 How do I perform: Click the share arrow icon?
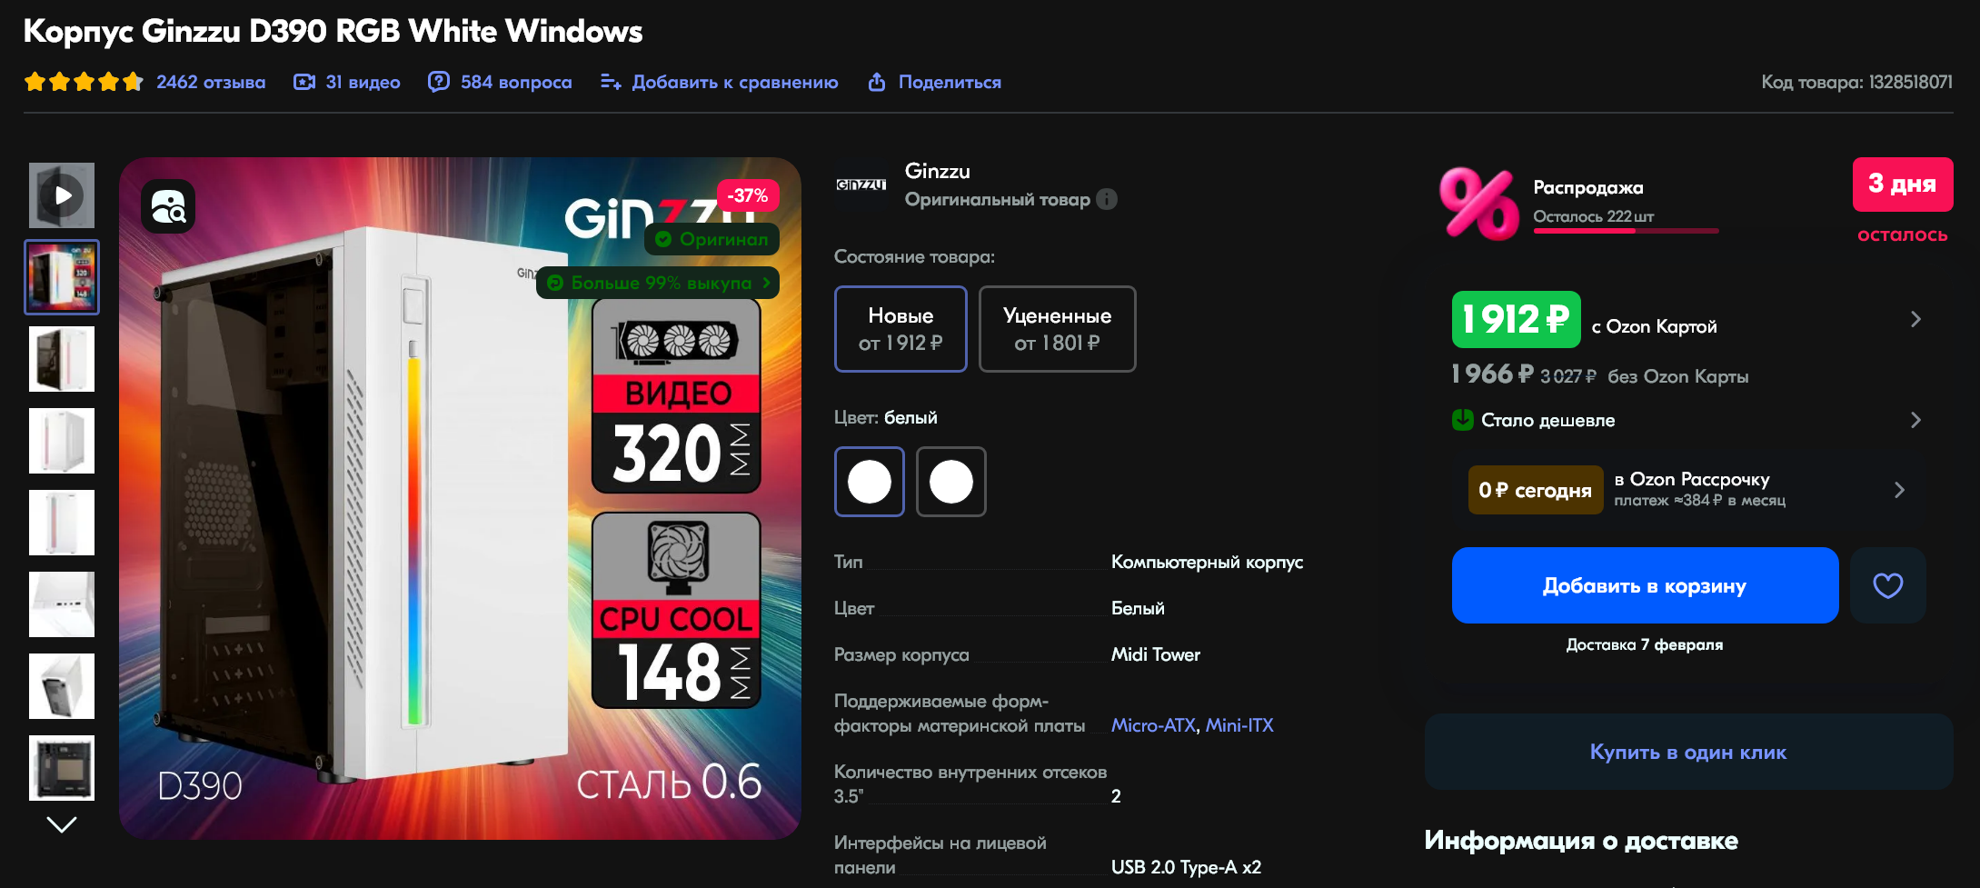coord(877,82)
